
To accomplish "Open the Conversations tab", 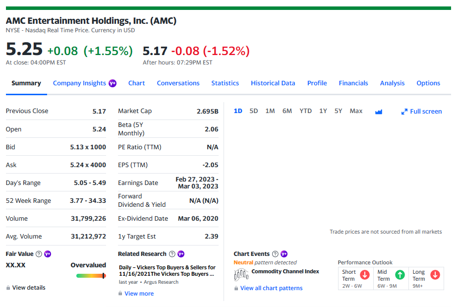I will [x=178, y=83].
